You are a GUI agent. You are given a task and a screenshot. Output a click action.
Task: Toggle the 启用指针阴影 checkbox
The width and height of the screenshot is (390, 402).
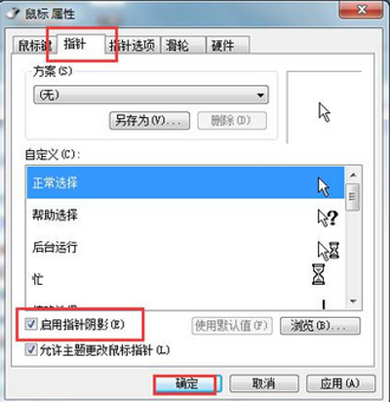pos(31,324)
